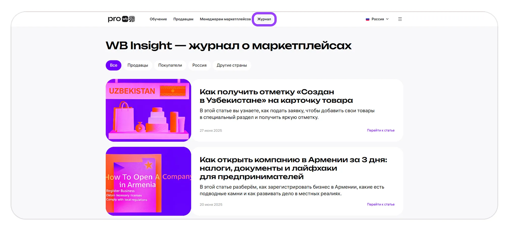Viewport: 508px width, 231px height.
Task: Go to the Журнал section
Action: [x=264, y=19]
